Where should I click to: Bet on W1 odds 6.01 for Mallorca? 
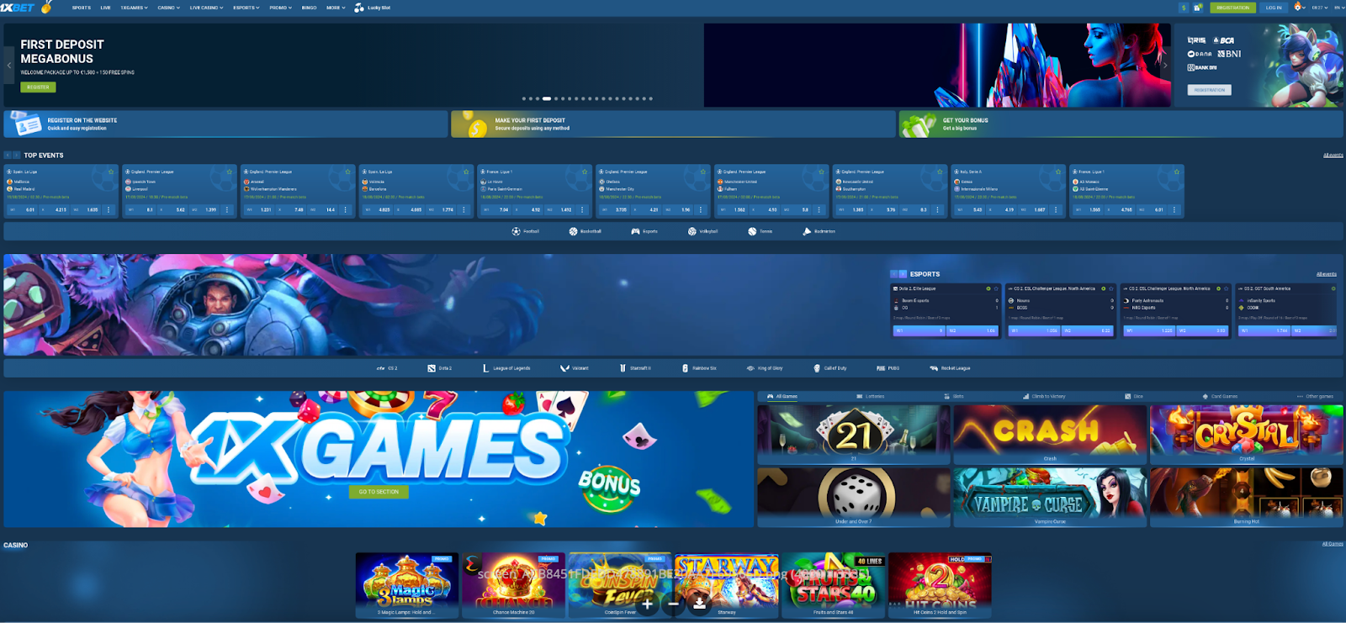point(24,209)
